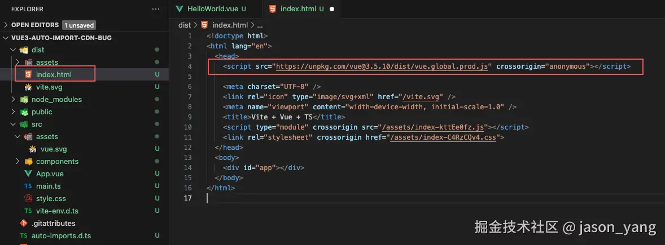This screenshot has height=245, width=665.
Task: Click the "1 unsaved" badge
Action: point(79,25)
